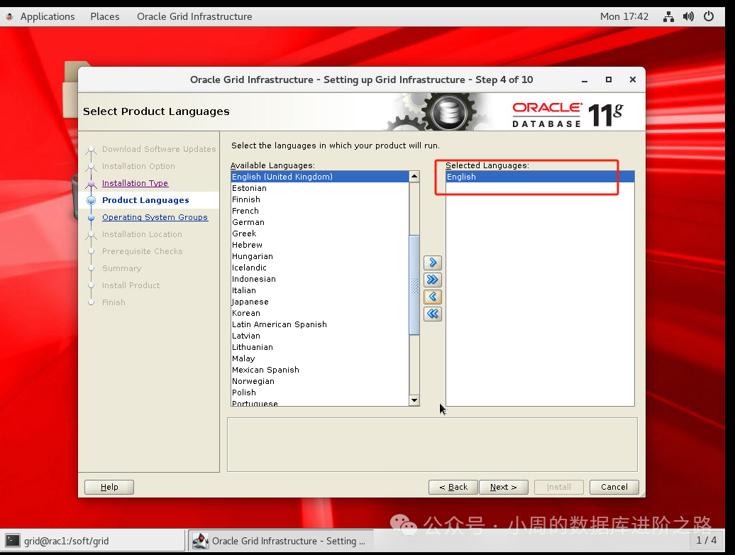
Task: Select Estonian in available languages
Action: click(x=320, y=188)
